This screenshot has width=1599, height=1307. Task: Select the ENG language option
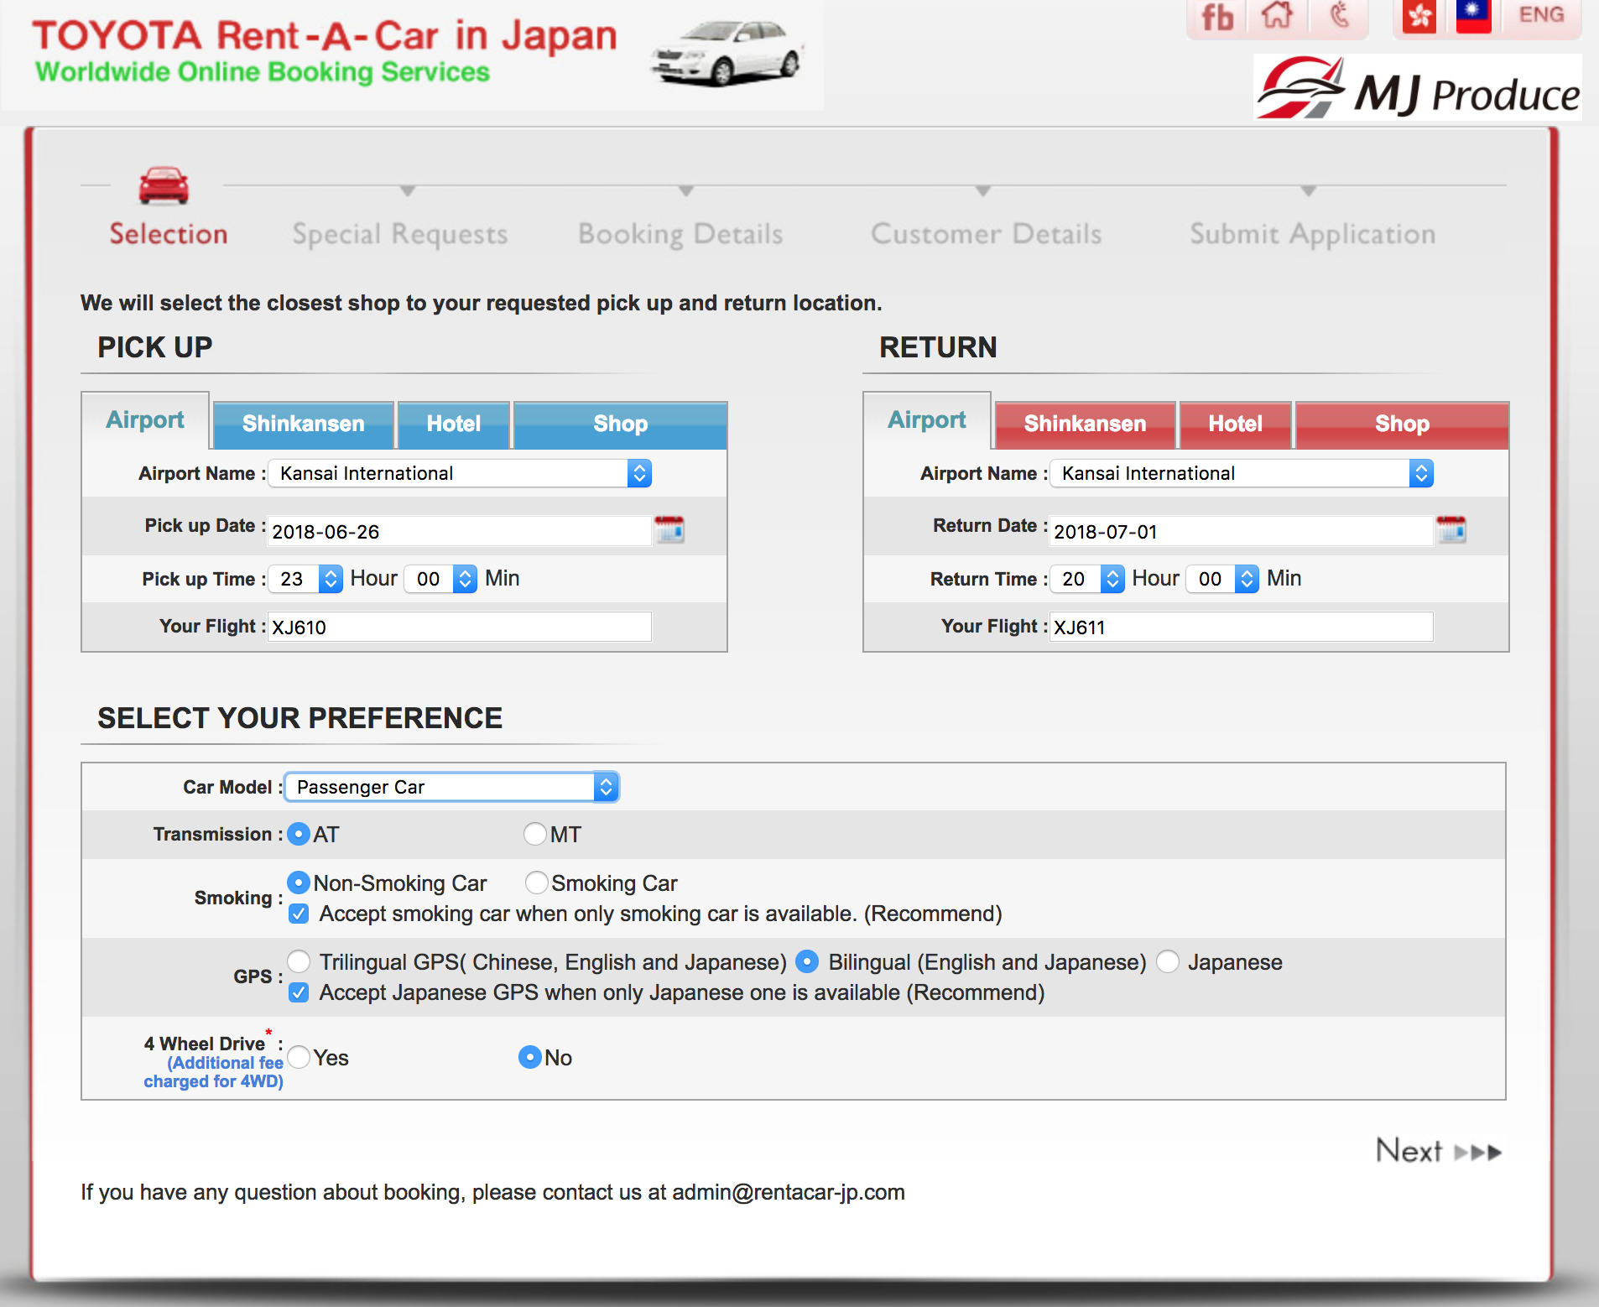[1541, 15]
